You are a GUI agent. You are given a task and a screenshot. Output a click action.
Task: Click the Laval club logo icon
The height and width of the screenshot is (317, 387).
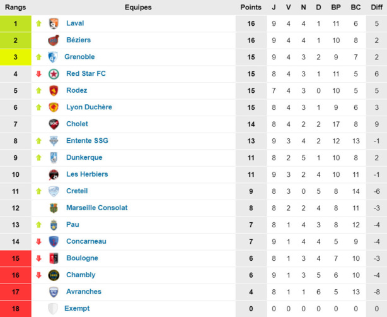tap(54, 23)
